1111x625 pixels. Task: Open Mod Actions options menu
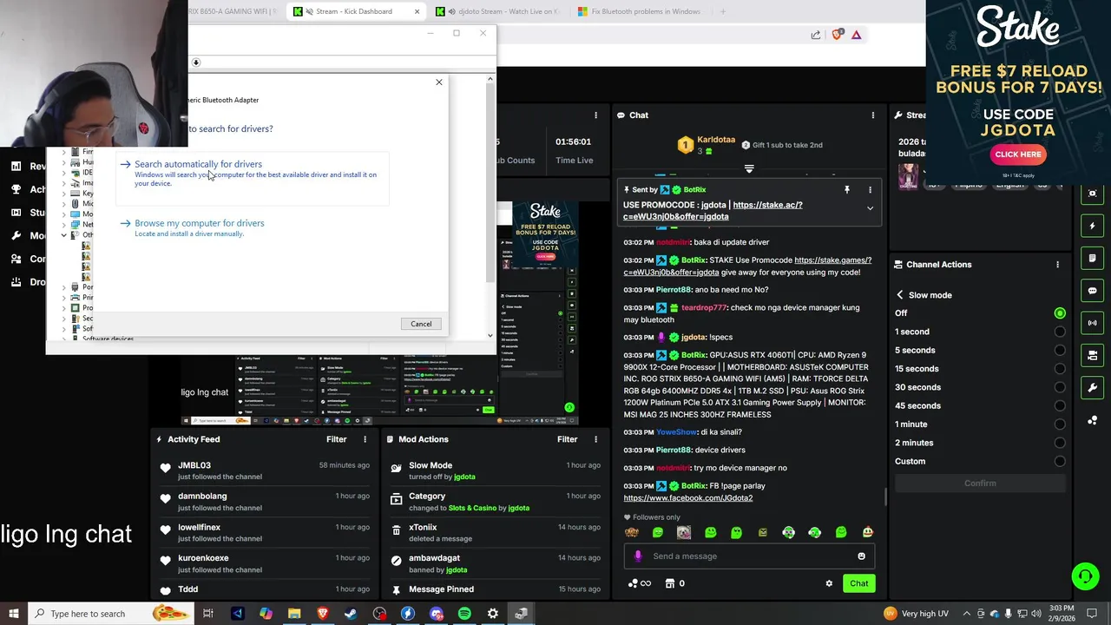click(x=595, y=439)
